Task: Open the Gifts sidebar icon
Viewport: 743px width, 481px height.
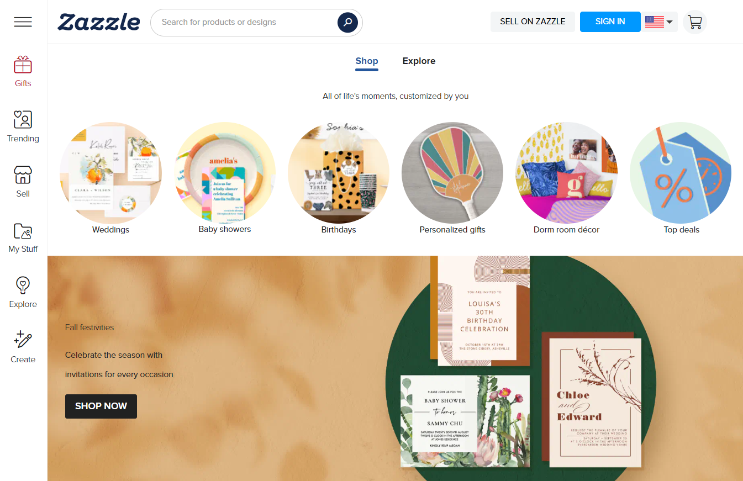Action: (x=23, y=65)
